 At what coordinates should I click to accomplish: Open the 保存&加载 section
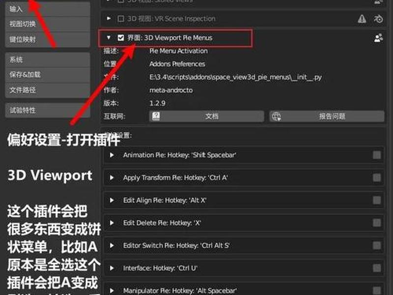[47, 75]
